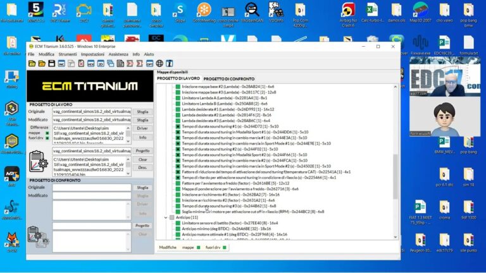Open the 'sim 18' desktop folder
The width and height of the screenshot is (486, 273).
click(468, 177)
